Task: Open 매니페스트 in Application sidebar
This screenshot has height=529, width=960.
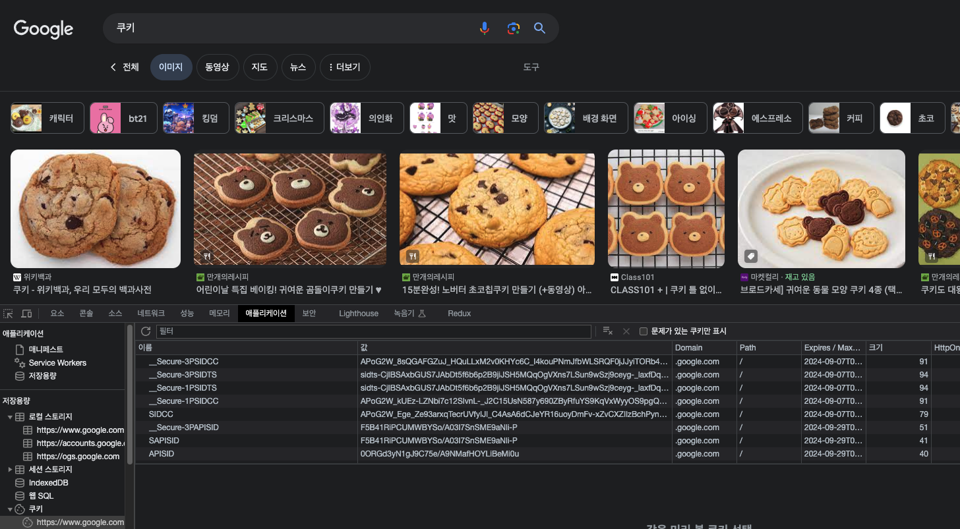Action: pyautogui.click(x=45, y=350)
